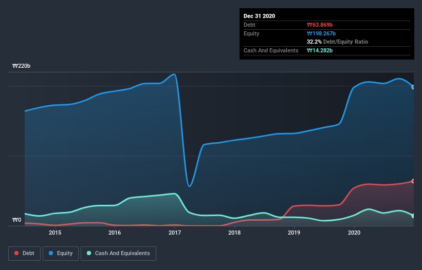Toggle the Equity series legend button
The height and width of the screenshot is (270, 422).
click(61, 254)
